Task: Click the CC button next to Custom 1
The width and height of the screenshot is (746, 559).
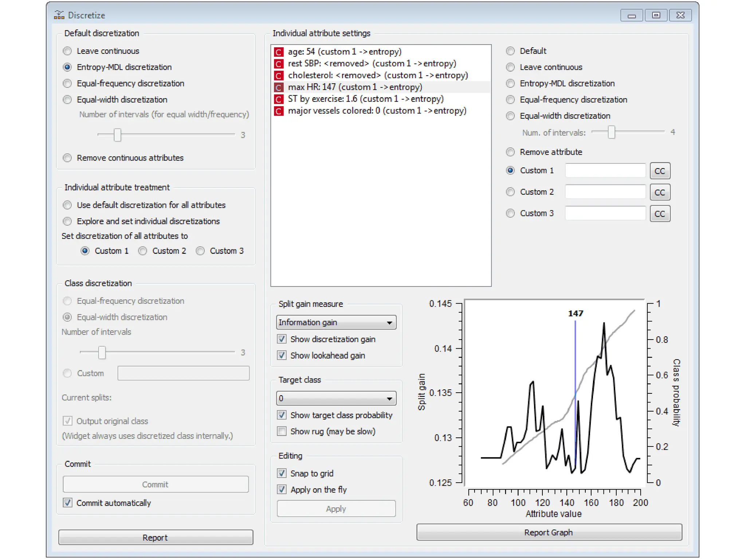Action: (x=660, y=171)
